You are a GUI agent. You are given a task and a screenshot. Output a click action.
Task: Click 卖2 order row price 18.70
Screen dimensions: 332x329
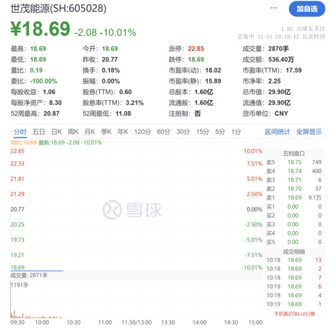tap(295, 188)
